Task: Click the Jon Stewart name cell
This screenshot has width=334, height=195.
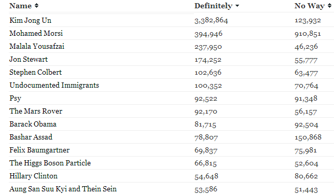Action: tap(29, 59)
